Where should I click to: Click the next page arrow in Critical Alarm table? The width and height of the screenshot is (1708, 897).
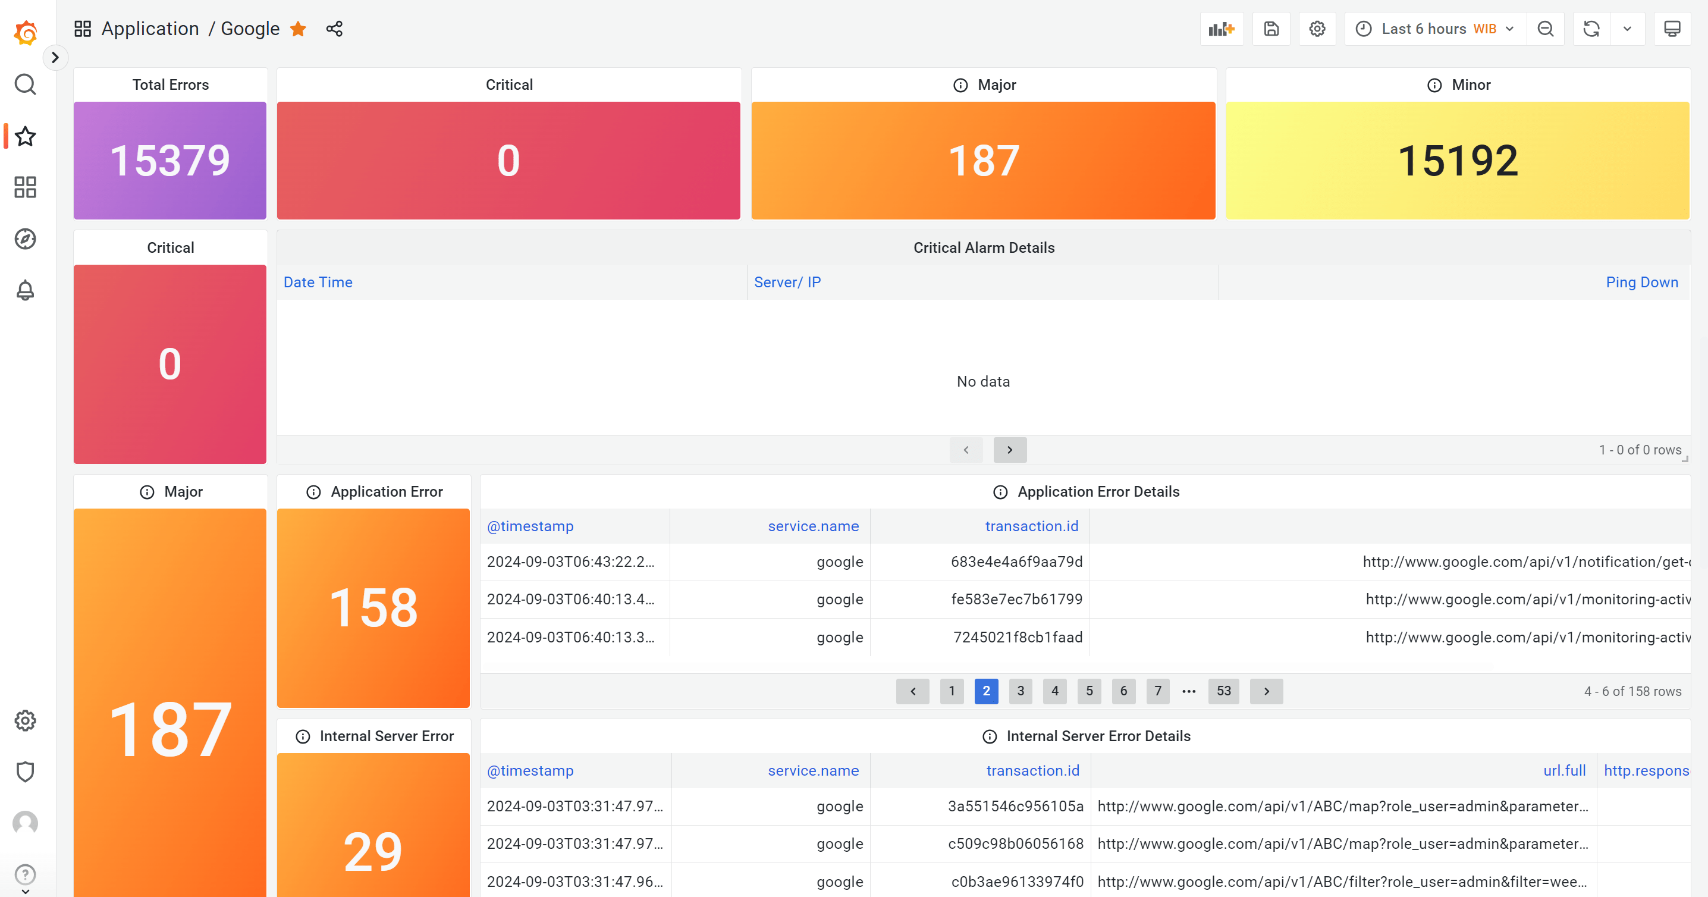(1009, 450)
